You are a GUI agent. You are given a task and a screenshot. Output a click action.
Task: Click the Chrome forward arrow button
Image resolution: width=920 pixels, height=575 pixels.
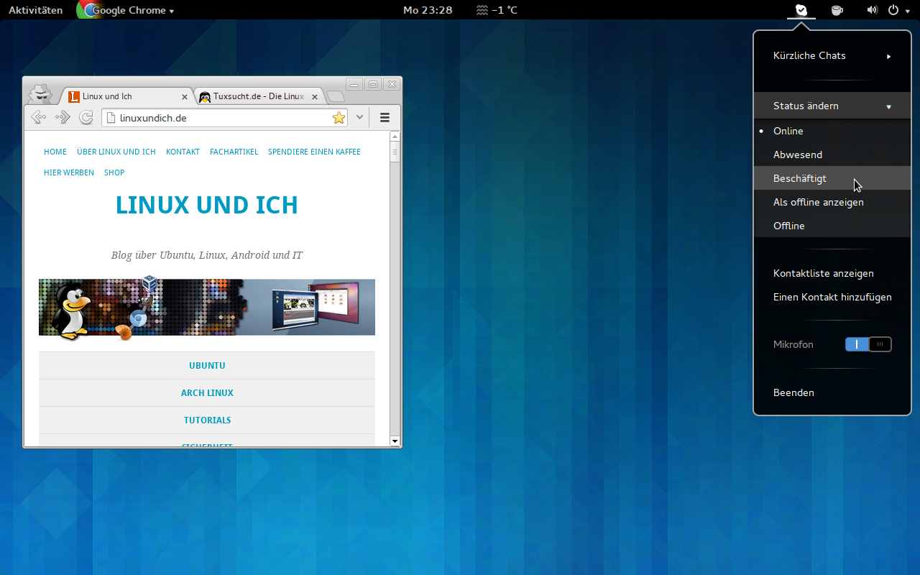(63, 117)
